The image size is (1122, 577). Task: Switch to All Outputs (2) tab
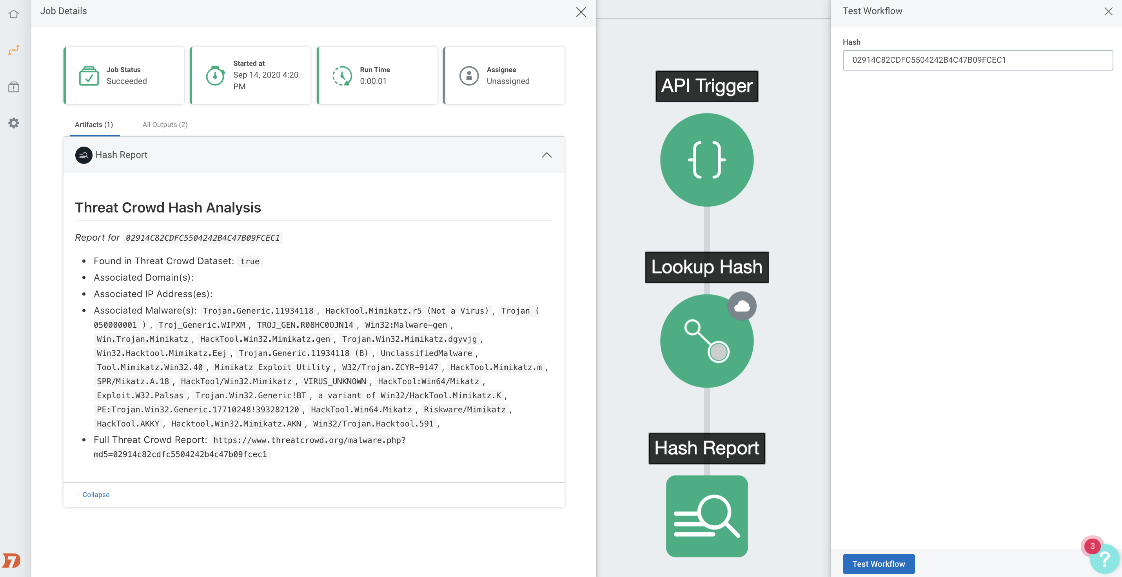[x=165, y=125]
